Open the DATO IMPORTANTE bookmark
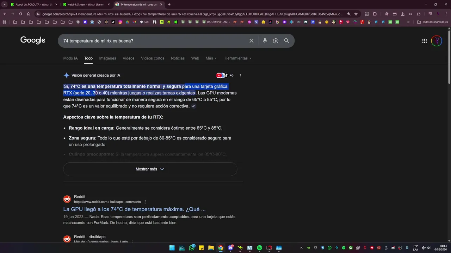Screen dimensions: 451x253 pos(216,22)
